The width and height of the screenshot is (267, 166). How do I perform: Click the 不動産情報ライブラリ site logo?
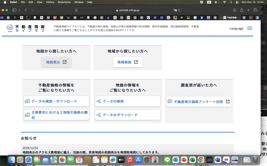point(26,28)
